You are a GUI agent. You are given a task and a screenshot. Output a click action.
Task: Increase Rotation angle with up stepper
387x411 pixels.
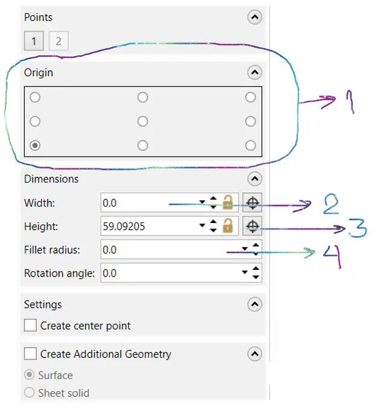pyautogui.click(x=256, y=268)
